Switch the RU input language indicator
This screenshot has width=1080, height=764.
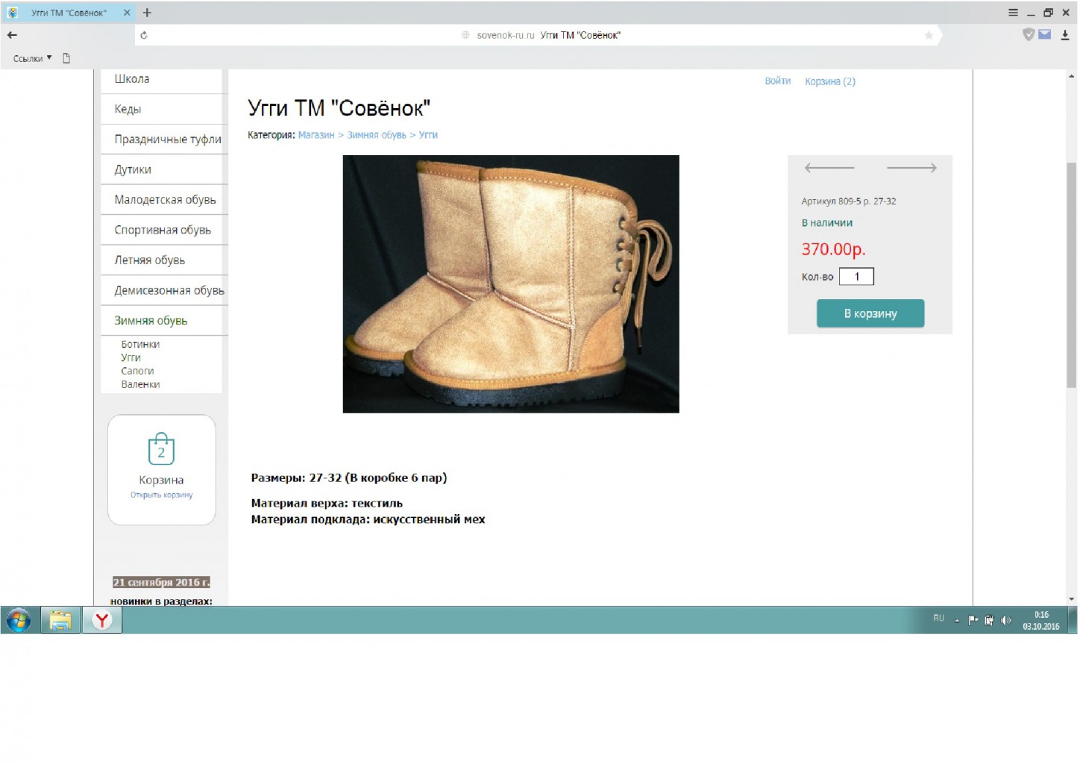tap(938, 619)
